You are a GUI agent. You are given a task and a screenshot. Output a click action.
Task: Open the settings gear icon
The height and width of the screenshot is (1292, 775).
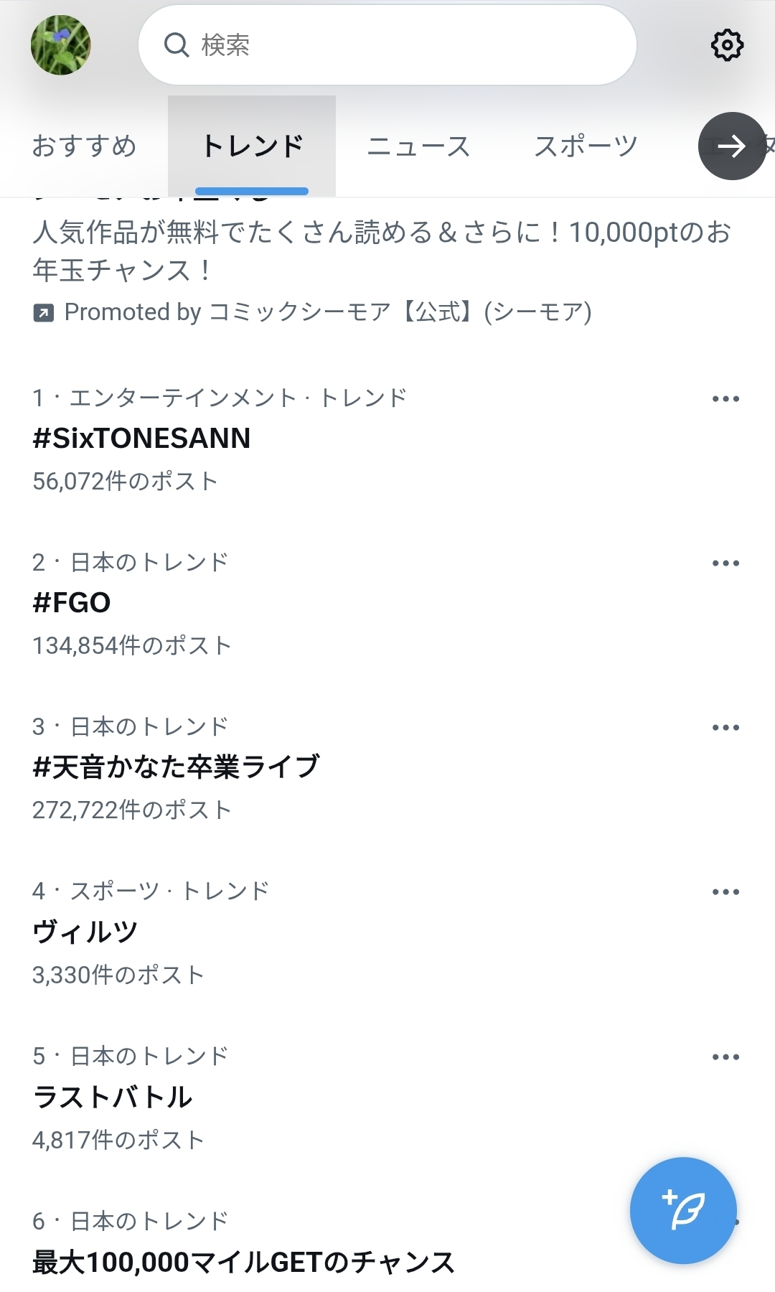[727, 45]
